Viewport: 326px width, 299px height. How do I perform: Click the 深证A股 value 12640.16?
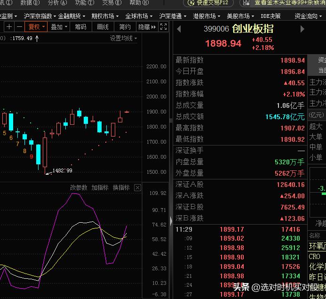pyautogui.click(x=290, y=185)
